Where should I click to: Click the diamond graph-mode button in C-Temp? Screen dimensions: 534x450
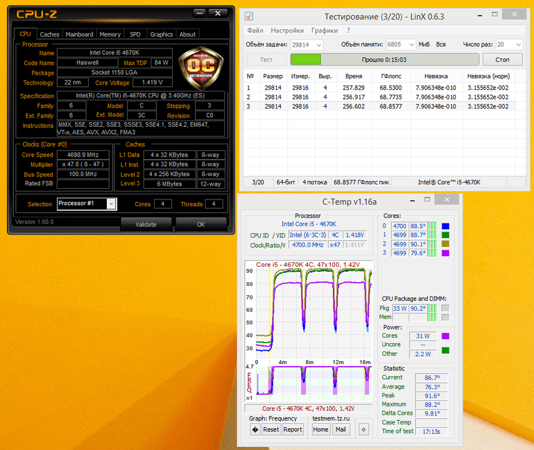(x=255, y=429)
